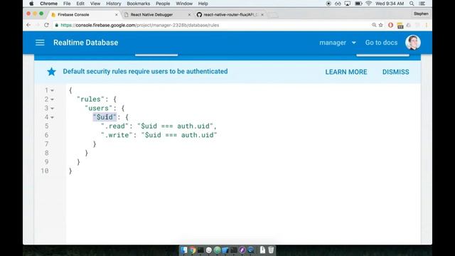The height and width of the screenshot is (256, 455).
Task: Open the hamburger navigation menu
Action: pyautogui.click(x=40, y=43)
